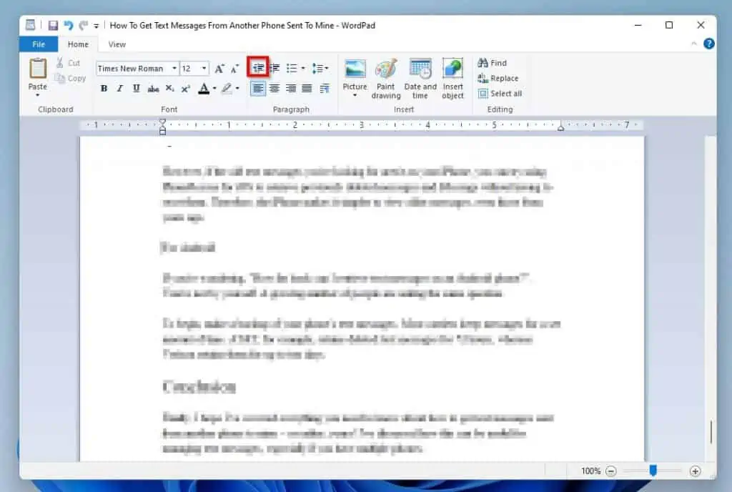This screenshot has height=492, width=732.
Task: Click the zoom slider handle
Action: click(653, 471)
